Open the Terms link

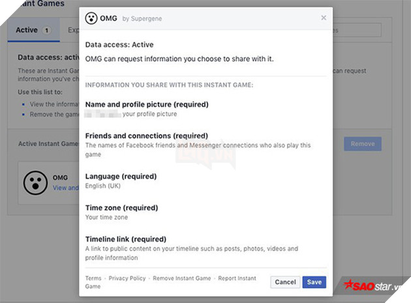pyautogui.click(x=93, y=278)
